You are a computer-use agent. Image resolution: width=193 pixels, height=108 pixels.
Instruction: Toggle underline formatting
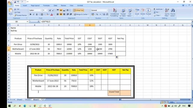(x=37, y=14)
